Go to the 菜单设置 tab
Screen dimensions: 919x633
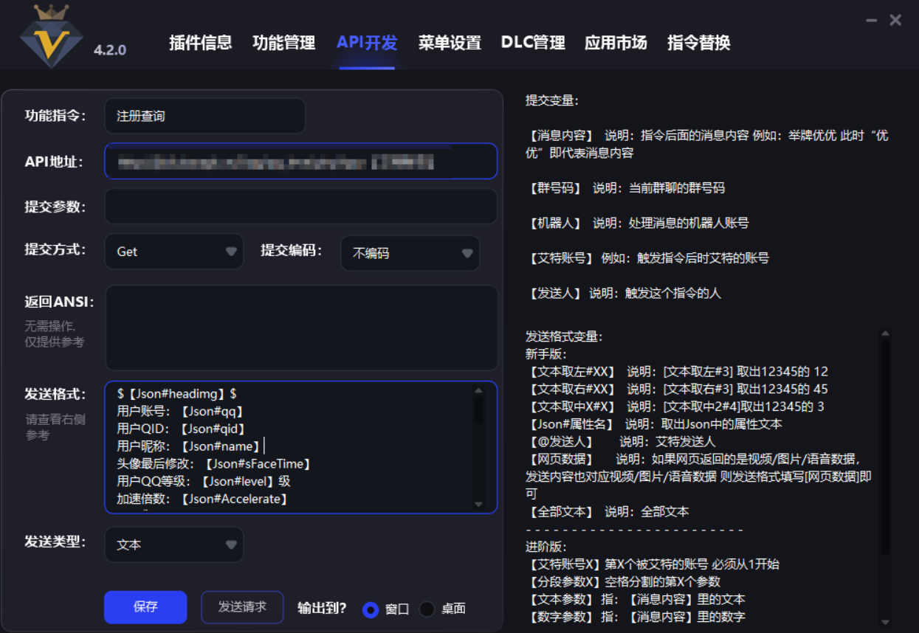[x=450, y=43]
